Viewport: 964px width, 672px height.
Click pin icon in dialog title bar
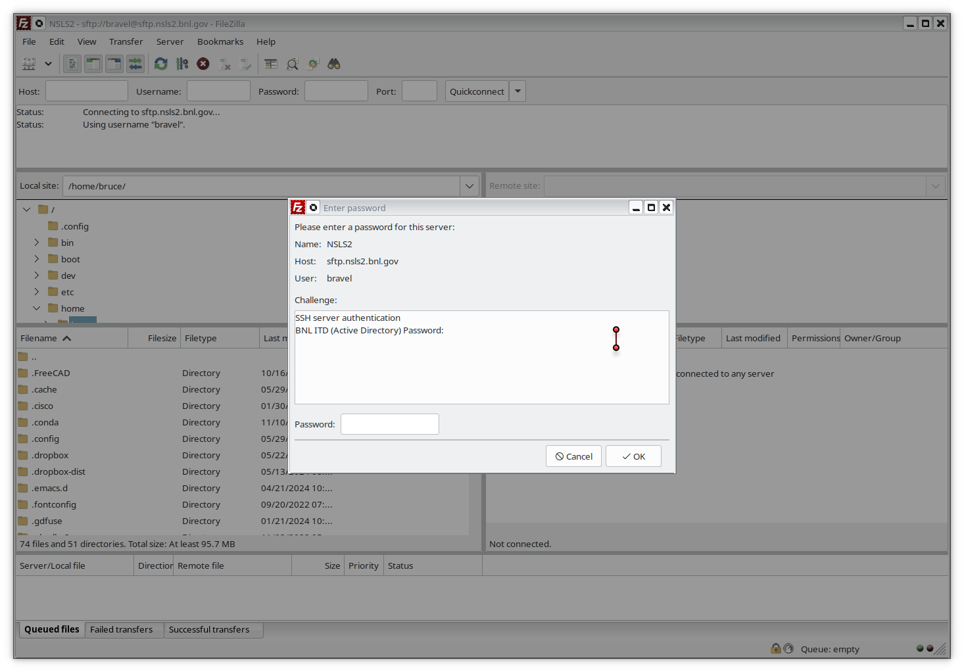point(314,208)
